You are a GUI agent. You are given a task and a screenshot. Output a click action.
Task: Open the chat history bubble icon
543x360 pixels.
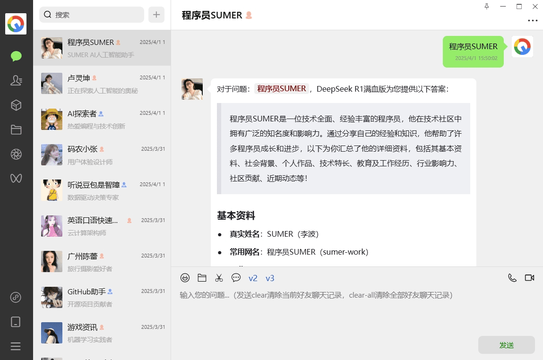(x=236, y=278)
